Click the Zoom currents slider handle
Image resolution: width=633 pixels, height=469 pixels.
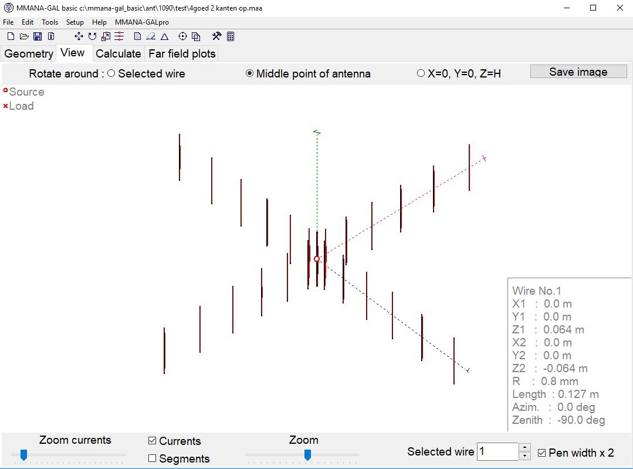[x=23, y=454]
